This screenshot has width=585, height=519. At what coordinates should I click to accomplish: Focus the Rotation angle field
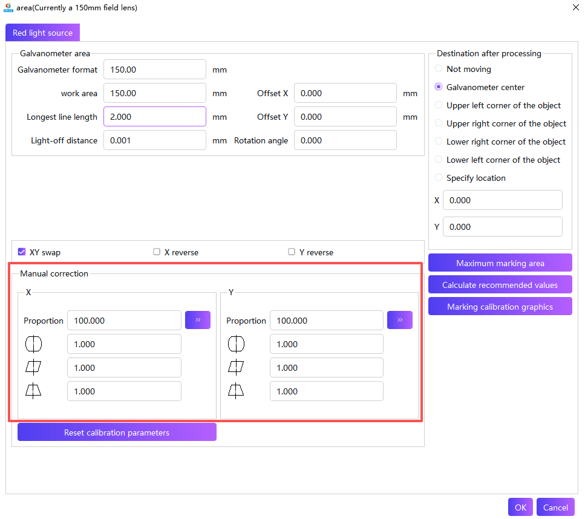point(345,140)
